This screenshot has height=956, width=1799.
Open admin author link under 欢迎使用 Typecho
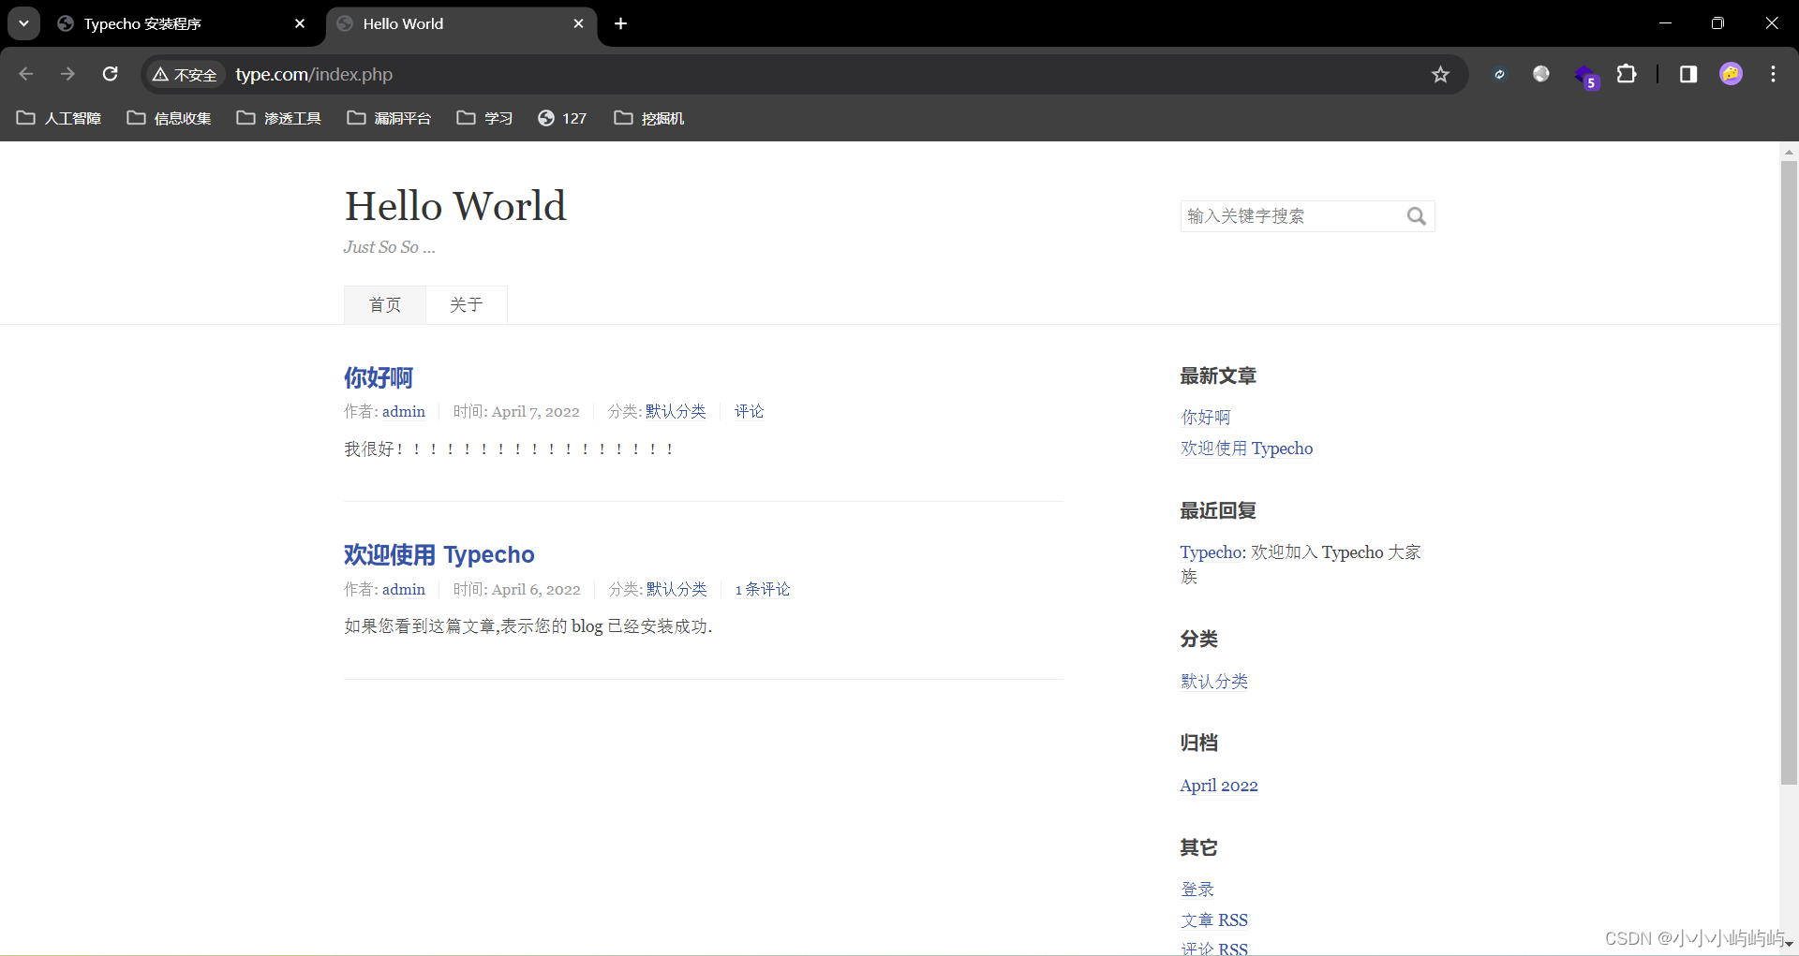coord(404,590)
